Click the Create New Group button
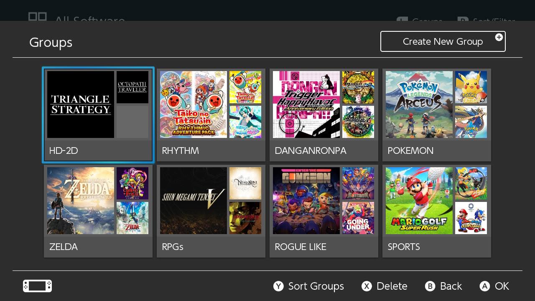 443,41
